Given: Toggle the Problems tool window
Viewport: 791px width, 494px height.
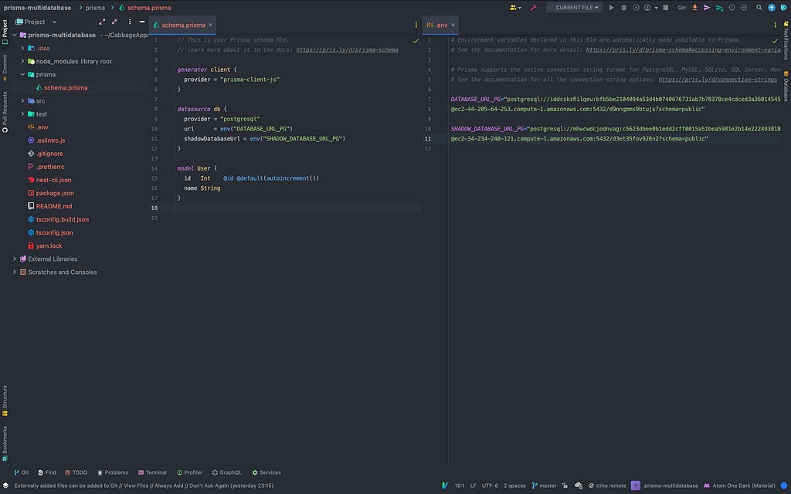Looking at the screenshot, I should click(x=112, y=472).
